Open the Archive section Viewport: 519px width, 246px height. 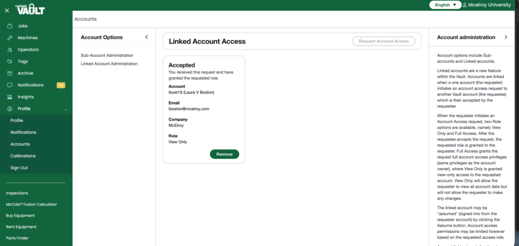25,73
